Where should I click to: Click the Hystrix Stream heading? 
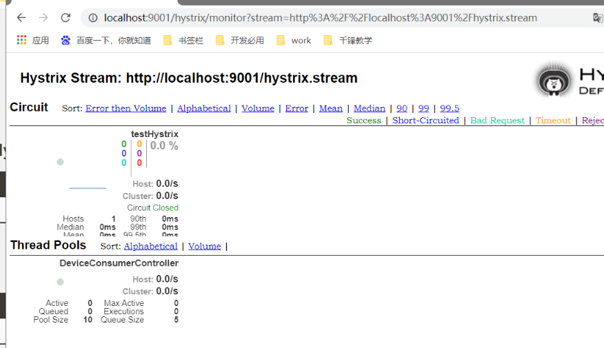(189, 78)
